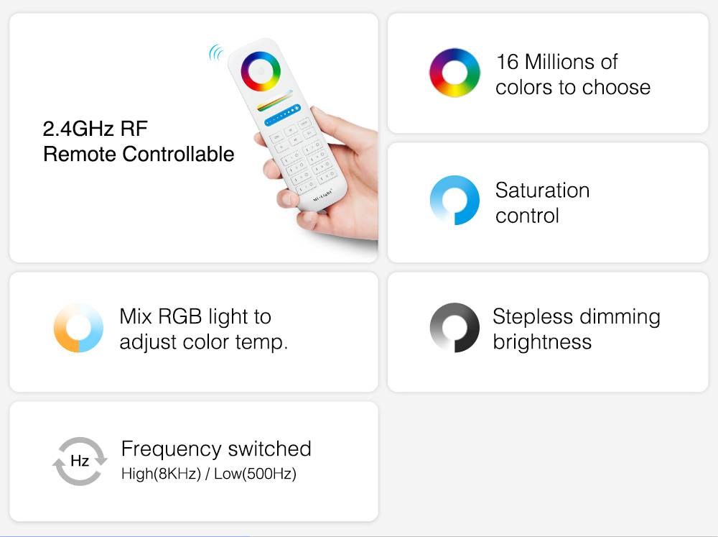This screenshot has width=718, height=537.
Task: Click the Frequency switched heading
Action: [216, 449]
